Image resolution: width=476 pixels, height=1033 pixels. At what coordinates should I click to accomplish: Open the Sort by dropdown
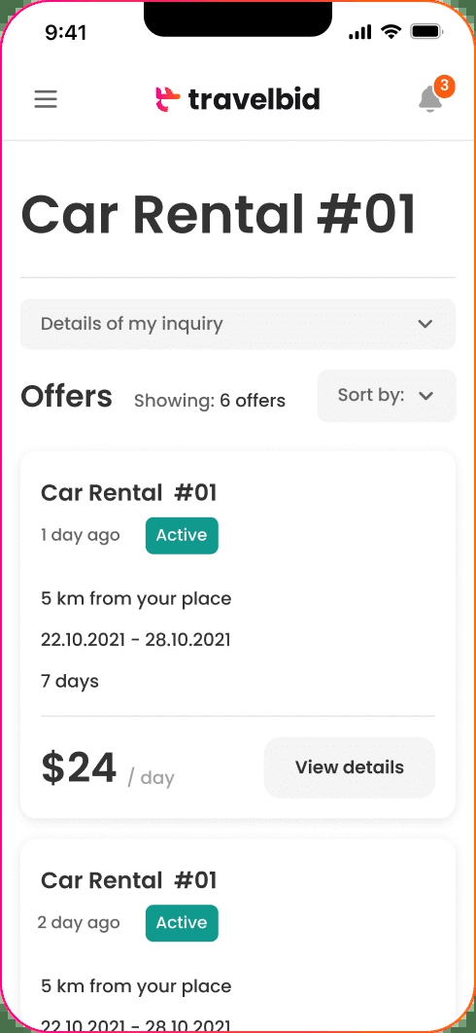(x=387, y=395)
